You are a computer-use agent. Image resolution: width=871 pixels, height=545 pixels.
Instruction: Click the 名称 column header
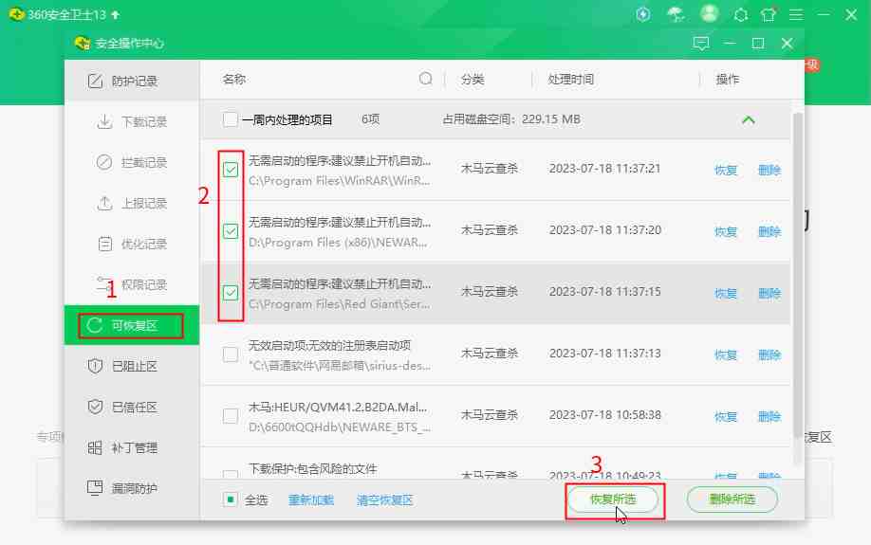point(233,79)
